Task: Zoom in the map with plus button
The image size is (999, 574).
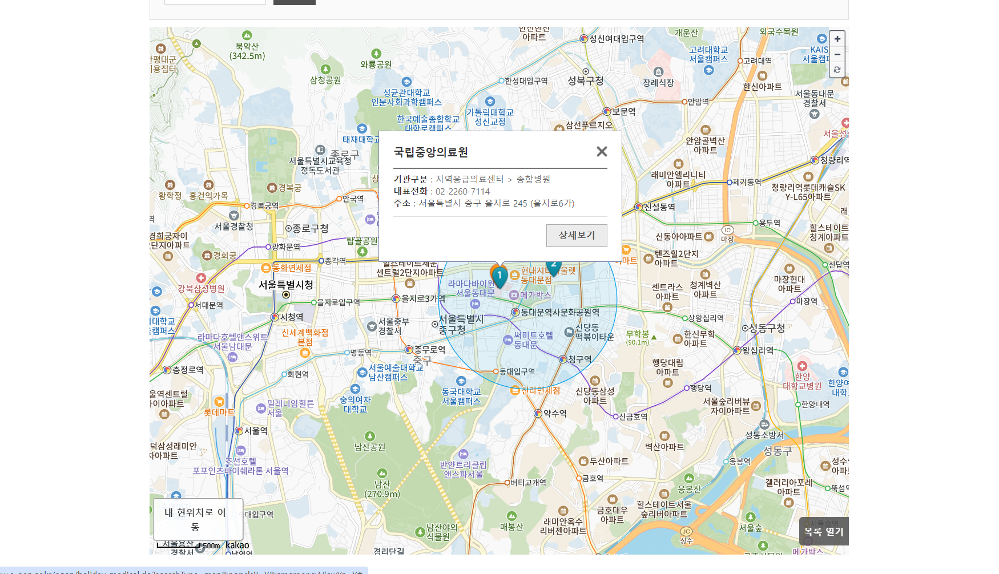Action: coord(837,39)
